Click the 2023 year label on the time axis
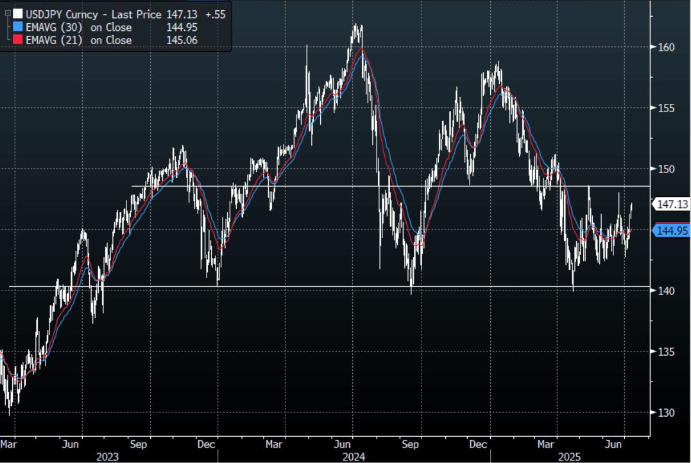691x463 pixels. tap(108, 457)
